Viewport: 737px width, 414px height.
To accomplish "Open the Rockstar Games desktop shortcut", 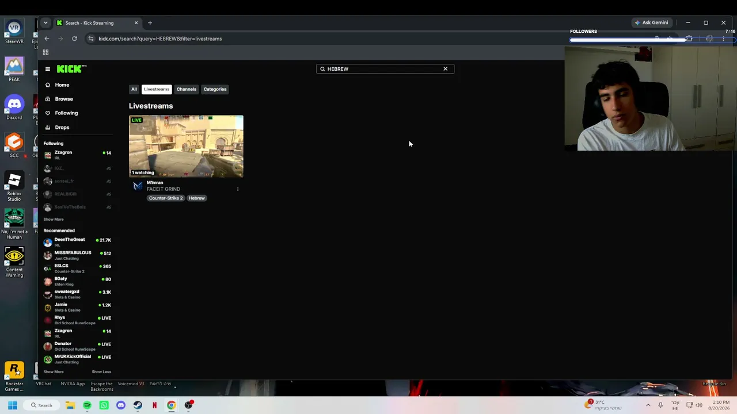I will 14,377.
